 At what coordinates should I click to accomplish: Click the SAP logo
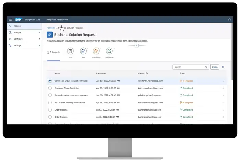point(19,20)
